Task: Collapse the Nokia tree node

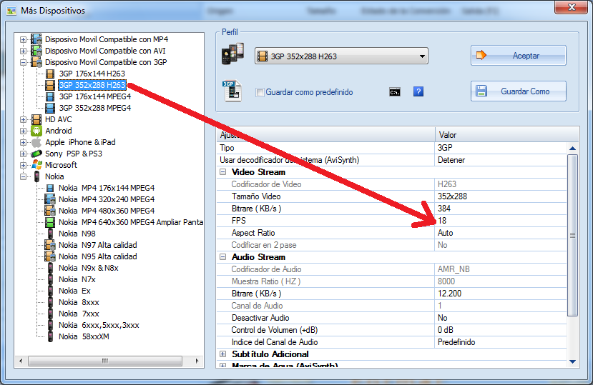Action: (x=23, y=176)
